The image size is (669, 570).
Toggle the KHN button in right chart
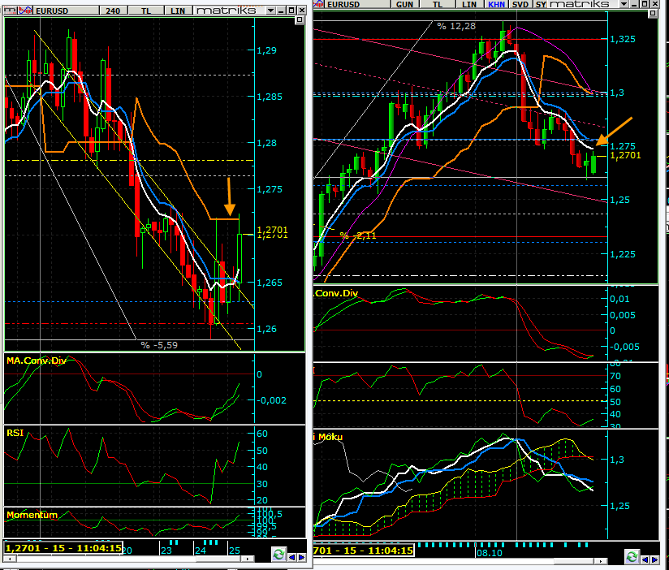click(496, 4)
